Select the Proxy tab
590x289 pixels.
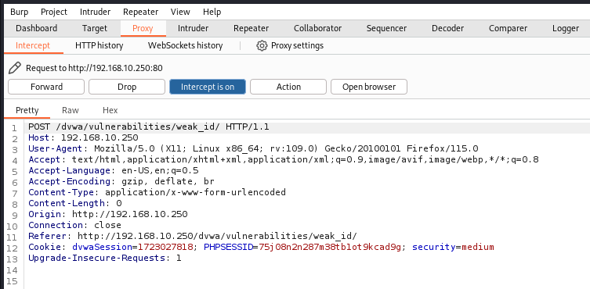[x=143, y=29]
